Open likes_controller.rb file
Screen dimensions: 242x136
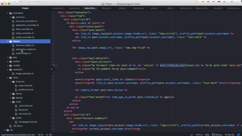click(x=24, y=29)
